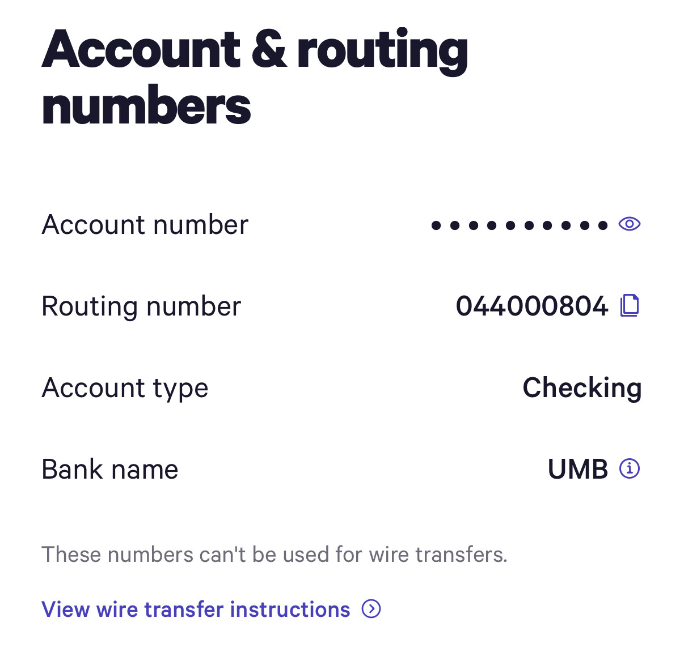Click the masked account number dots
This screenshot has width=684, height=665.
pos(519,225)
